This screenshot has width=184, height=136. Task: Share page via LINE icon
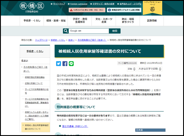point(71,64)
